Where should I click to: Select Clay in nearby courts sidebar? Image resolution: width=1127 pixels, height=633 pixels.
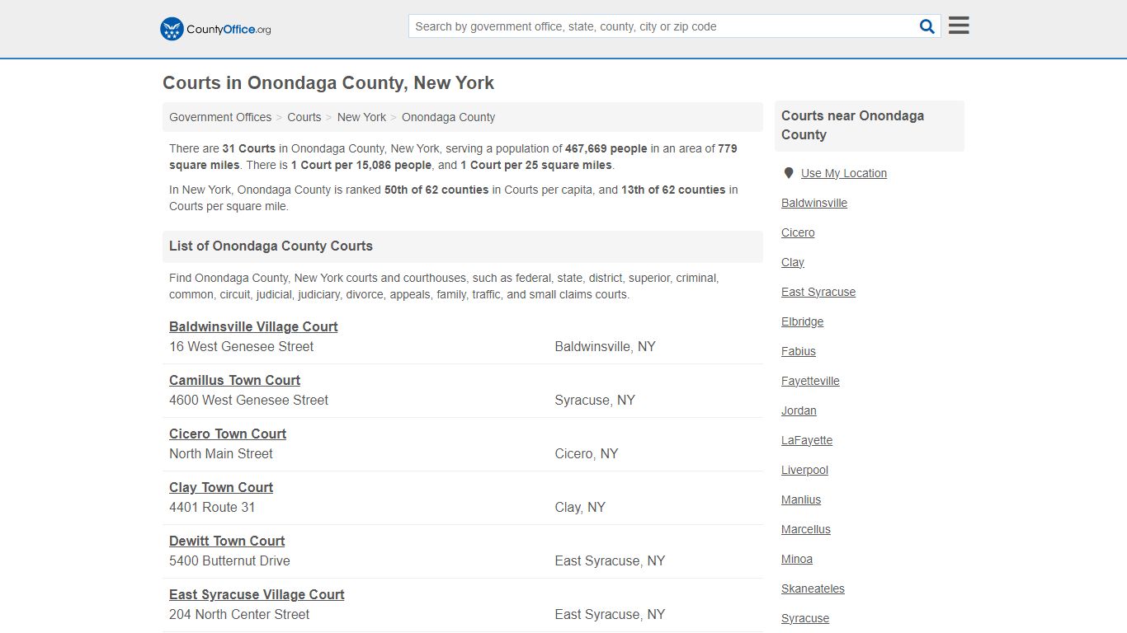click(793, 262)
